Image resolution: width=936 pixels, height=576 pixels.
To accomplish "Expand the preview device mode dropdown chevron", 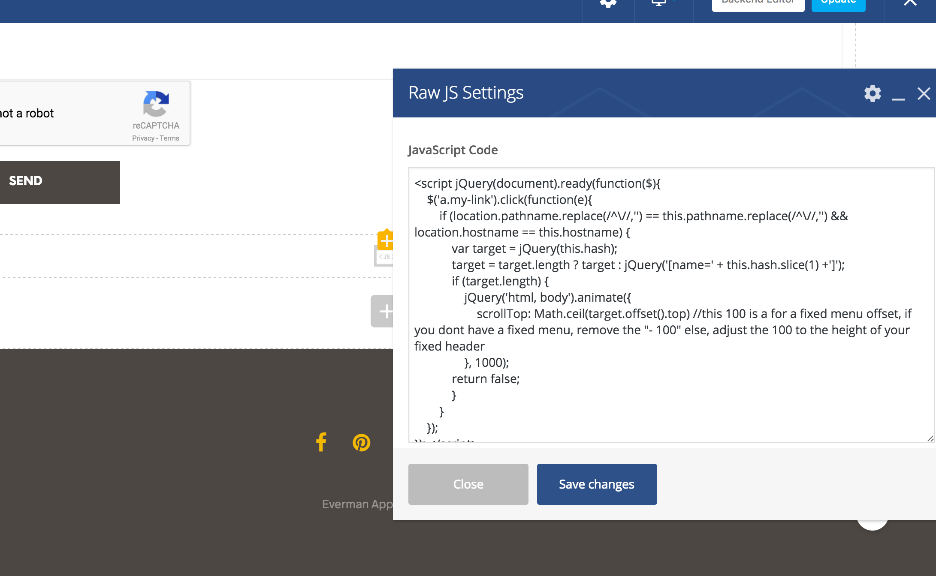I will coord(674,2).
